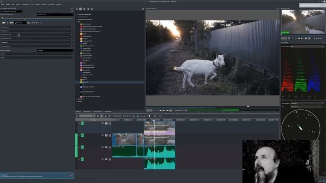The image size is (326, 183).
Task: Show video effects with the filmstrip icon above the list
Action: pyautogui.click(x=80, y=9)
